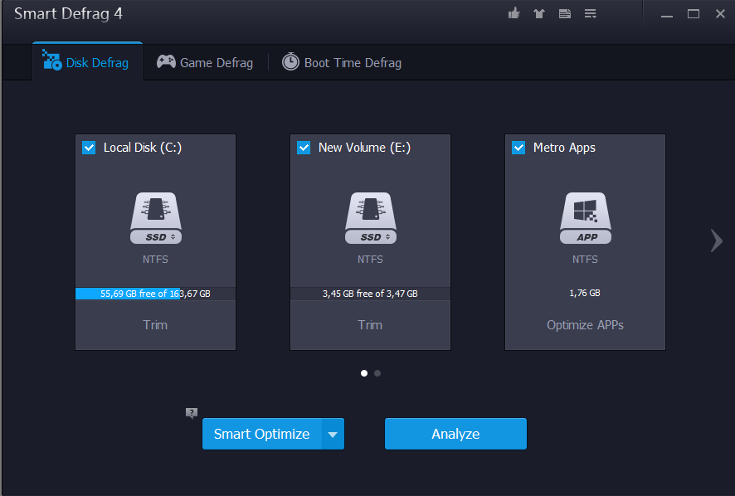Click the Local Disk (C:) SSD drive icon

point(156,218)
